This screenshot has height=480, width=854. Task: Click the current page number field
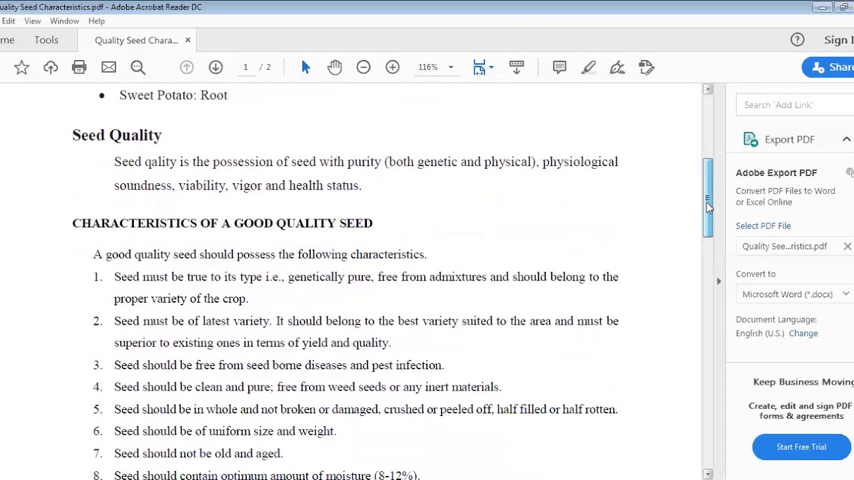[x=246, y=67]
